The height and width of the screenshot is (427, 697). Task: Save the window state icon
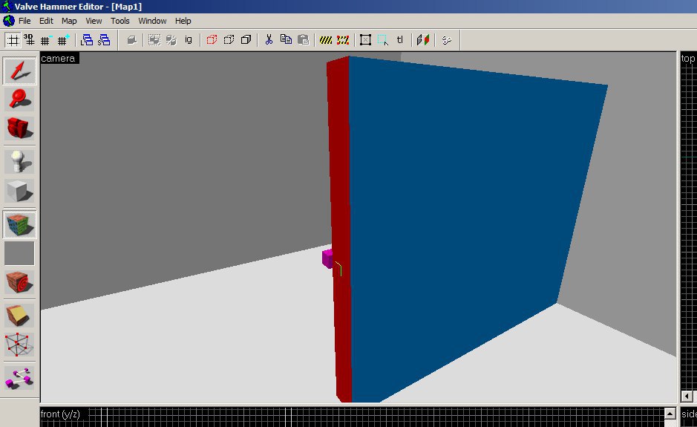click(104, 40)
